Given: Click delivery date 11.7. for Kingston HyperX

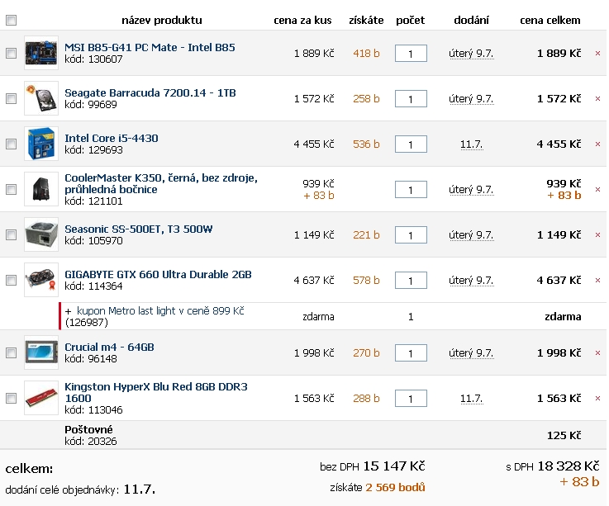Looking at the screenshot, I should (472, 399).
